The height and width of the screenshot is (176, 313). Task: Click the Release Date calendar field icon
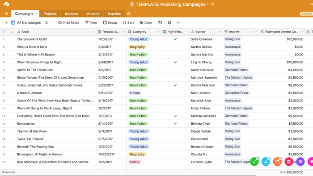(x=99, y=32)
